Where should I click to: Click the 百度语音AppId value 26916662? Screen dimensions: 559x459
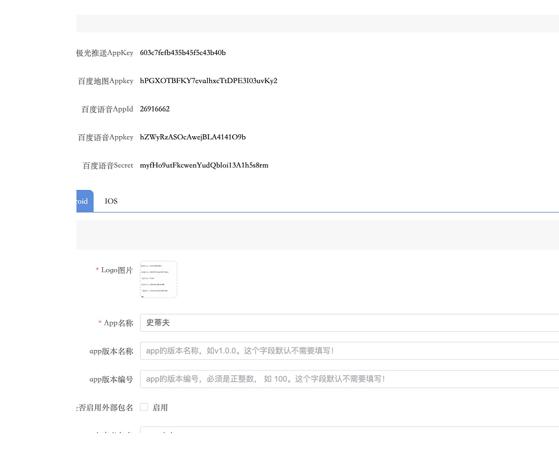click(x=155, y=109)
